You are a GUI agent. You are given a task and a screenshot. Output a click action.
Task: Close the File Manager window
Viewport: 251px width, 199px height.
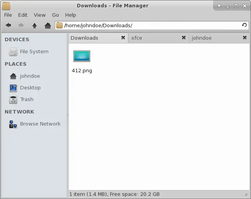(245, 6)
